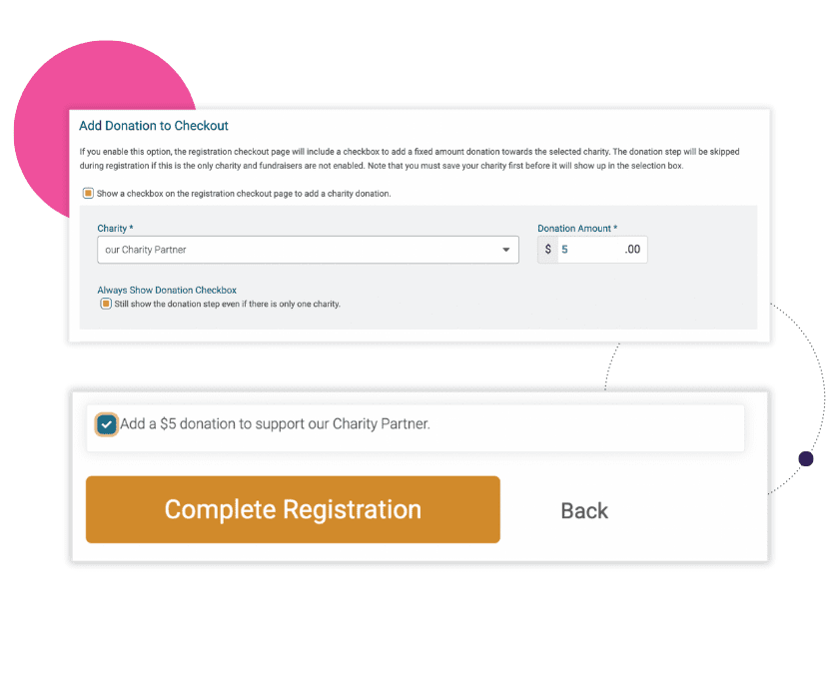Screen dimensions: 840x673
Task: Click the Back link
Action: (584, 511)
